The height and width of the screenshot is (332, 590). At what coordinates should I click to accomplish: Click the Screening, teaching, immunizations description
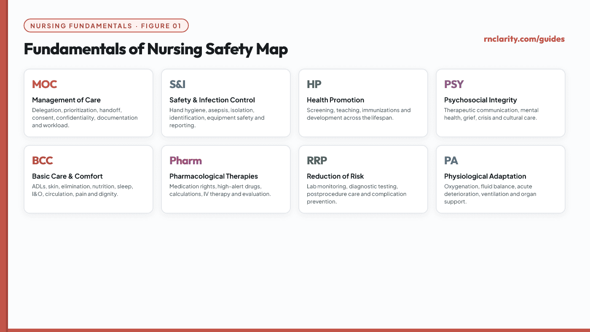pos(359,114)
